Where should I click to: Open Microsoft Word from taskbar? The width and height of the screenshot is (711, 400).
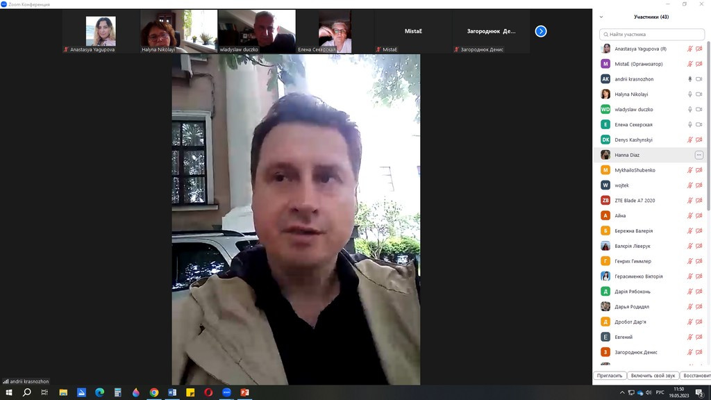pos(172,392)
